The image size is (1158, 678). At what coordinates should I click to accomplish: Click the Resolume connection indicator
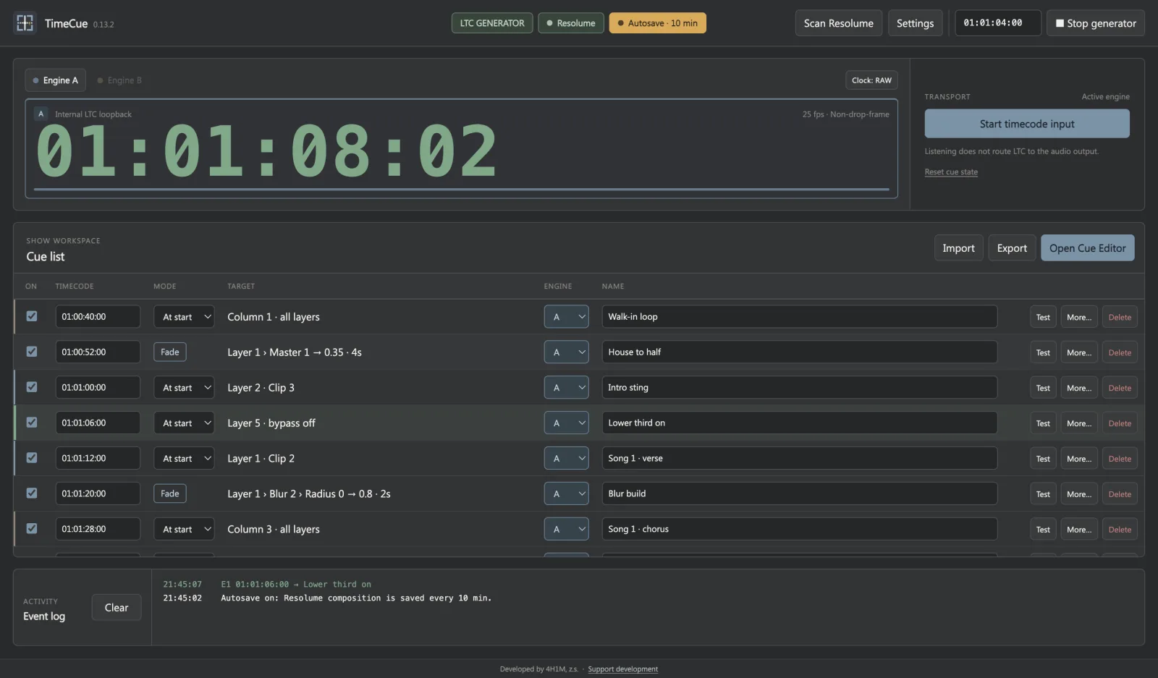click(x=571, y=23)
